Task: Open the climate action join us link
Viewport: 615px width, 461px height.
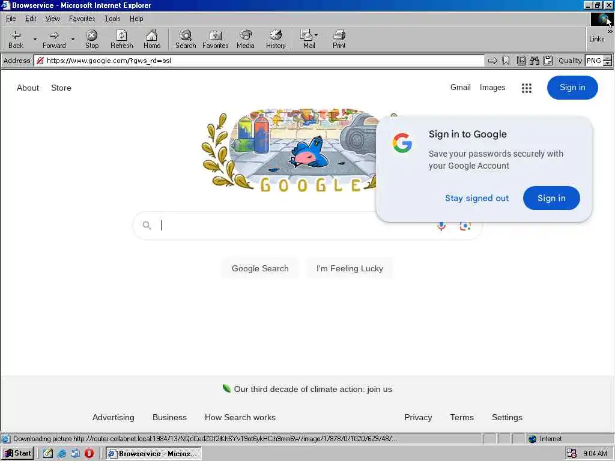Action: click(x=313, y=389)
